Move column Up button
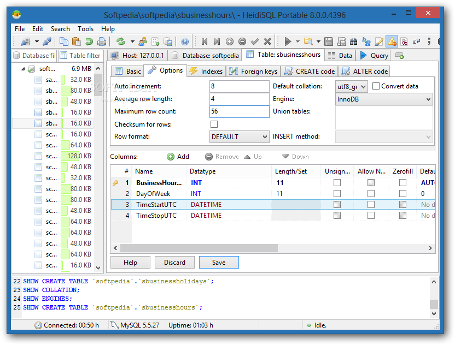This screenshot has width=455, height=345. pyautogui.click(x=253, y=157)
